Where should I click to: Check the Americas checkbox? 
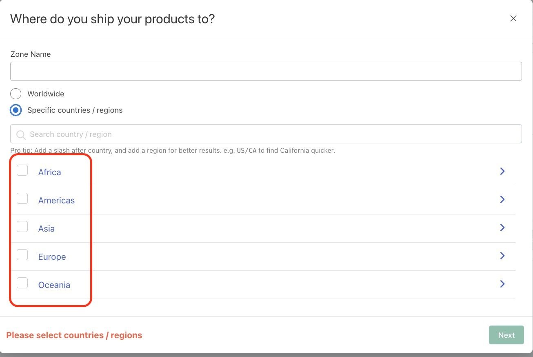tap(22, 199)
